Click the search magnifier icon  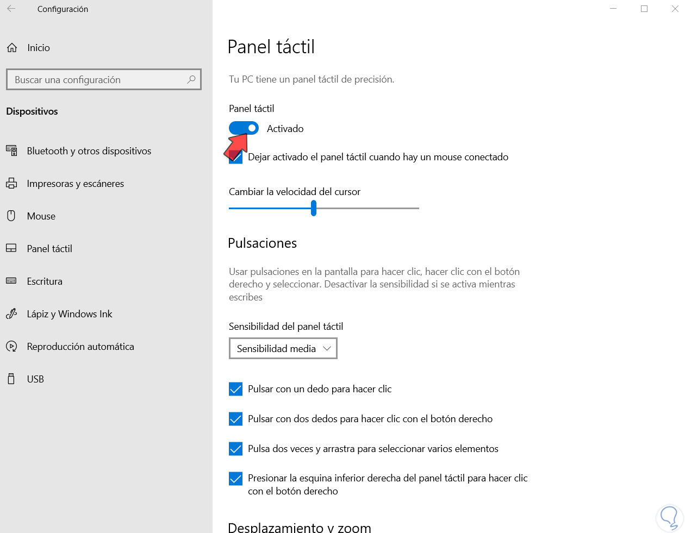[191, 79]
